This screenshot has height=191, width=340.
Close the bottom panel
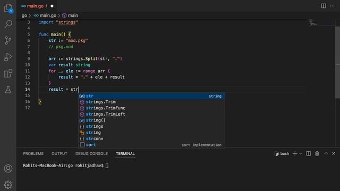334,153
